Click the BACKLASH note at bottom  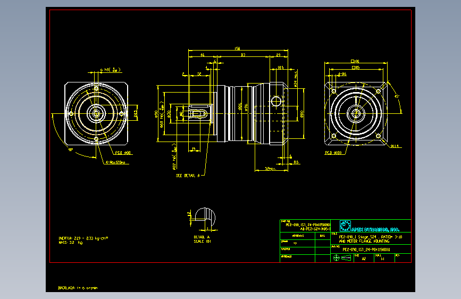coord(78,288)
